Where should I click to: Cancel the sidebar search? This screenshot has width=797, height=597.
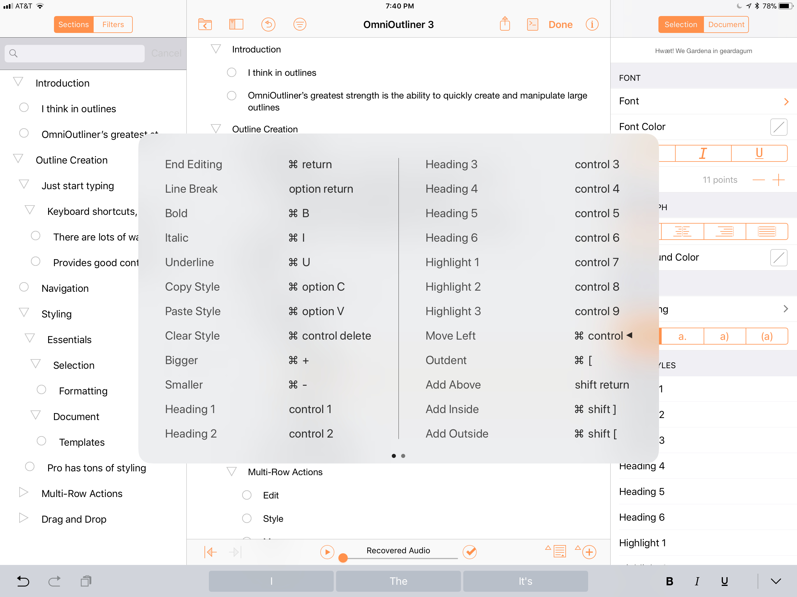[x=166, y=53]
